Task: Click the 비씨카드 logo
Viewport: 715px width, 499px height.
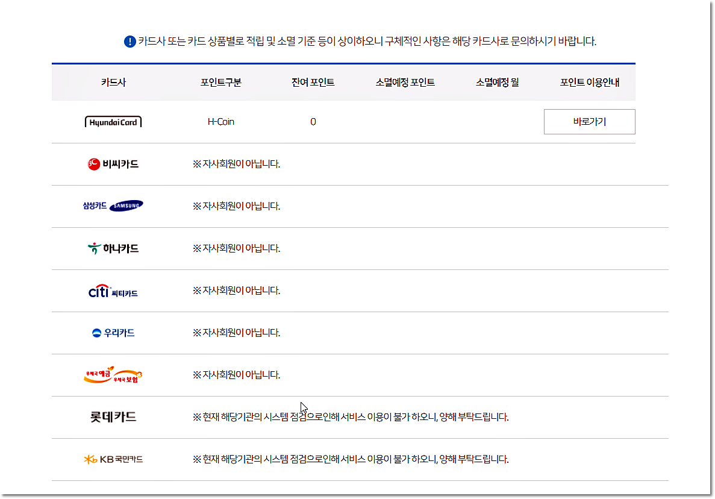Action: [113, 164]
